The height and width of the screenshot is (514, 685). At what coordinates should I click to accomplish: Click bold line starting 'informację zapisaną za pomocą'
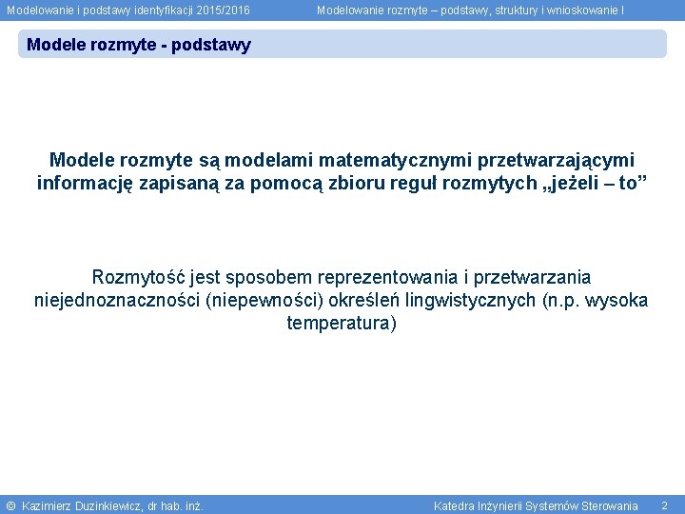[x=342, y=183]
